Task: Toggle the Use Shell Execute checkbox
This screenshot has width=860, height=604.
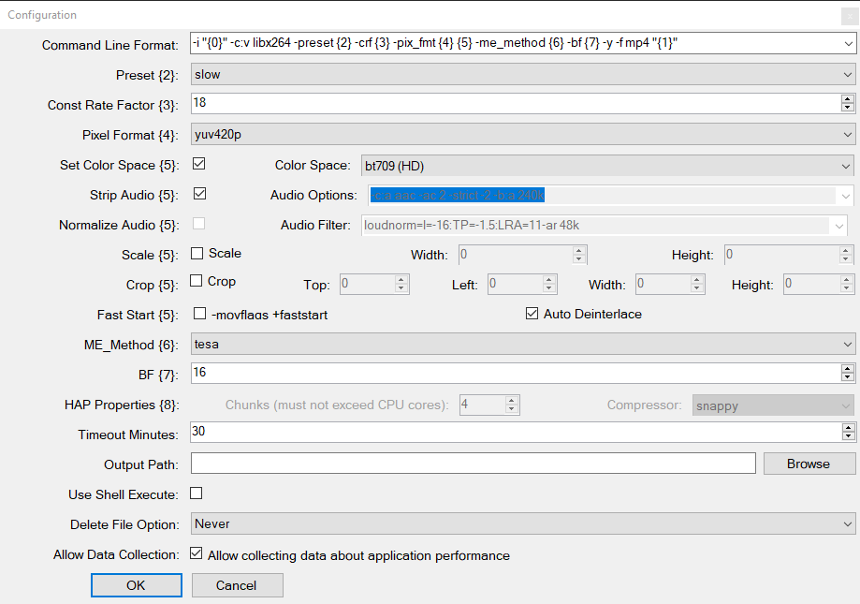Action: coord(197,494)
